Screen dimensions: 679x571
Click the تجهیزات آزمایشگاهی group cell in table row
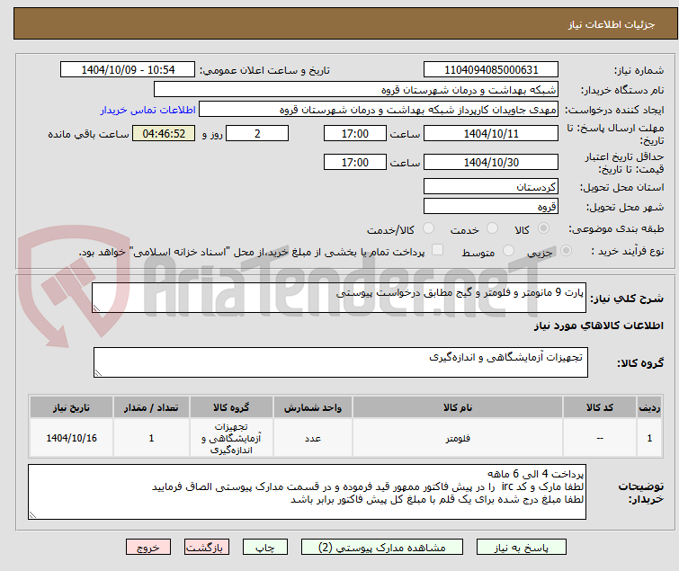[231, 438]
